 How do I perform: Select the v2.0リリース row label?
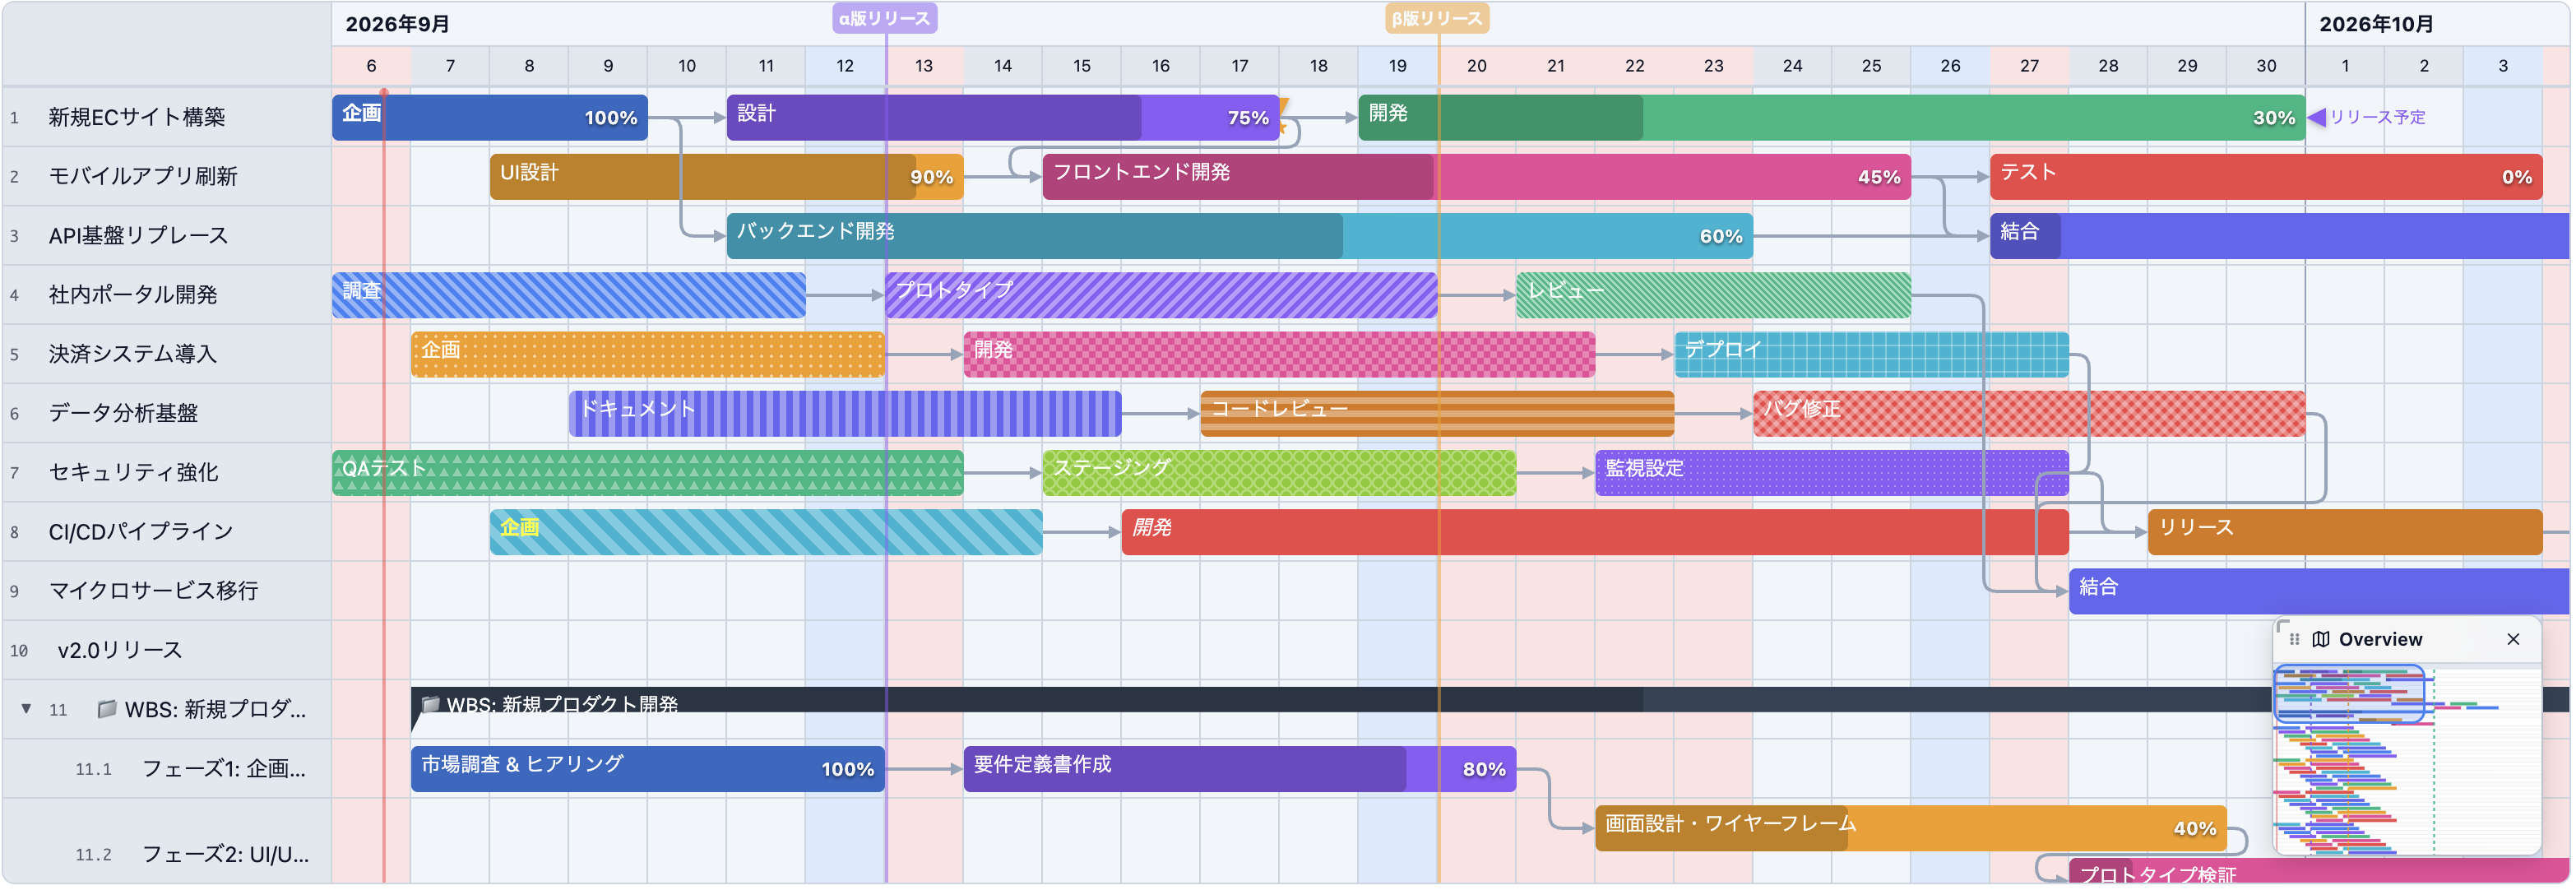click(x=120, y=650)
